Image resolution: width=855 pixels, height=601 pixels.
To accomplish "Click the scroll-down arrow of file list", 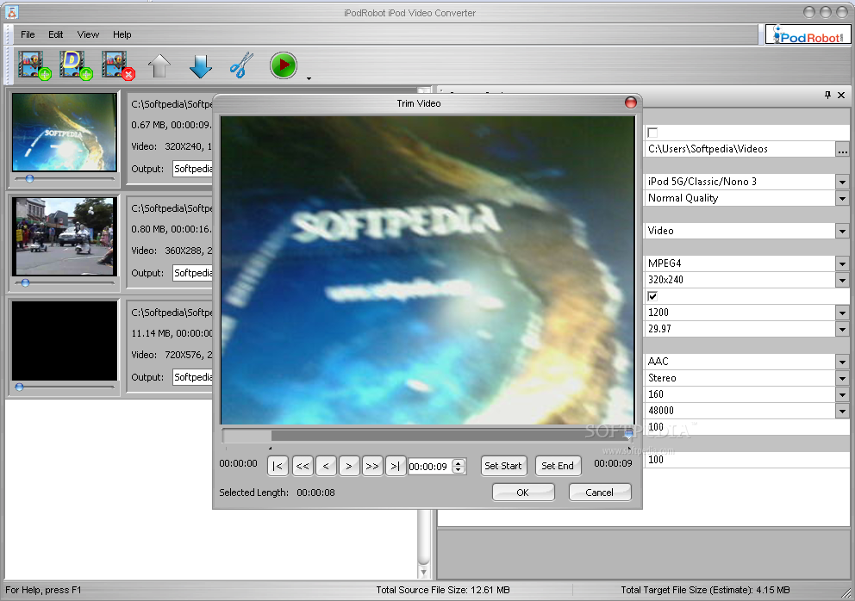I will tap(423, 572).
